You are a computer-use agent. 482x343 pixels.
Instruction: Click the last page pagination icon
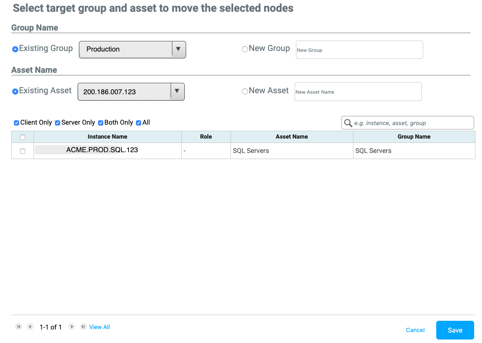[x=83, y=326]
